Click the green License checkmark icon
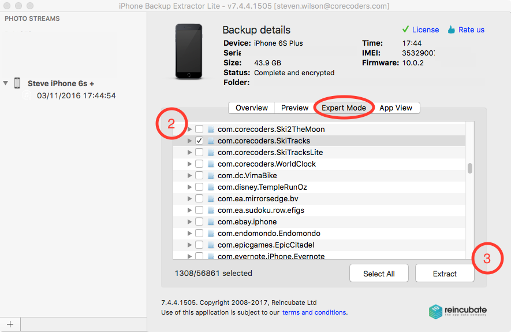The image size is (511, 332). tap(405, 29)
